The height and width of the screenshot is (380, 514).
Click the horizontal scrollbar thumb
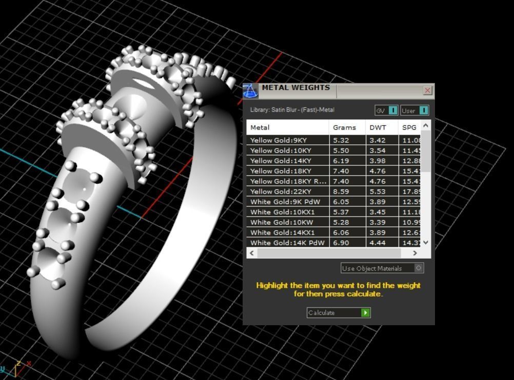tap(329, 253)
